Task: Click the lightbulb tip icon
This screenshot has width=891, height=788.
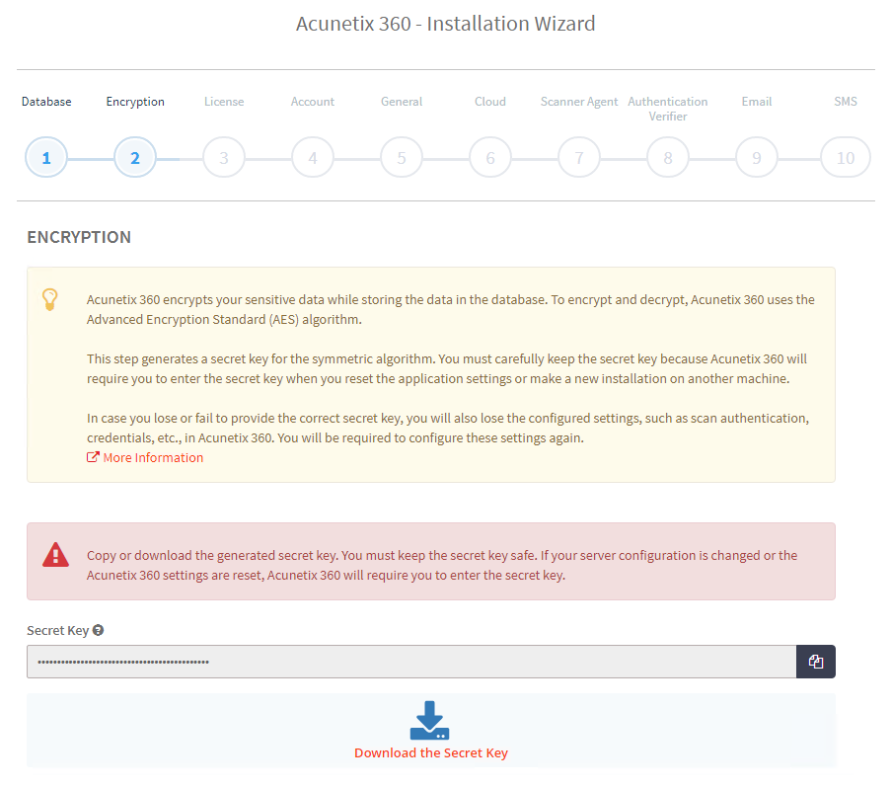Action: [x=50, y=299]
